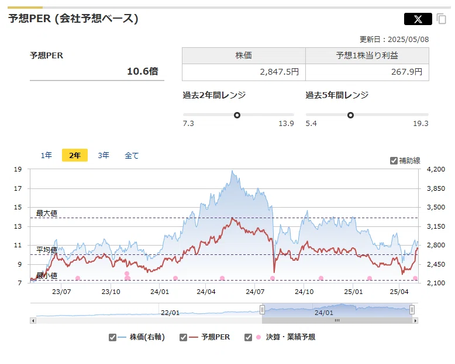This screenshot has height=364, width=455.
Task: Click the 株価 table header
Action: (x=244, y=55)
